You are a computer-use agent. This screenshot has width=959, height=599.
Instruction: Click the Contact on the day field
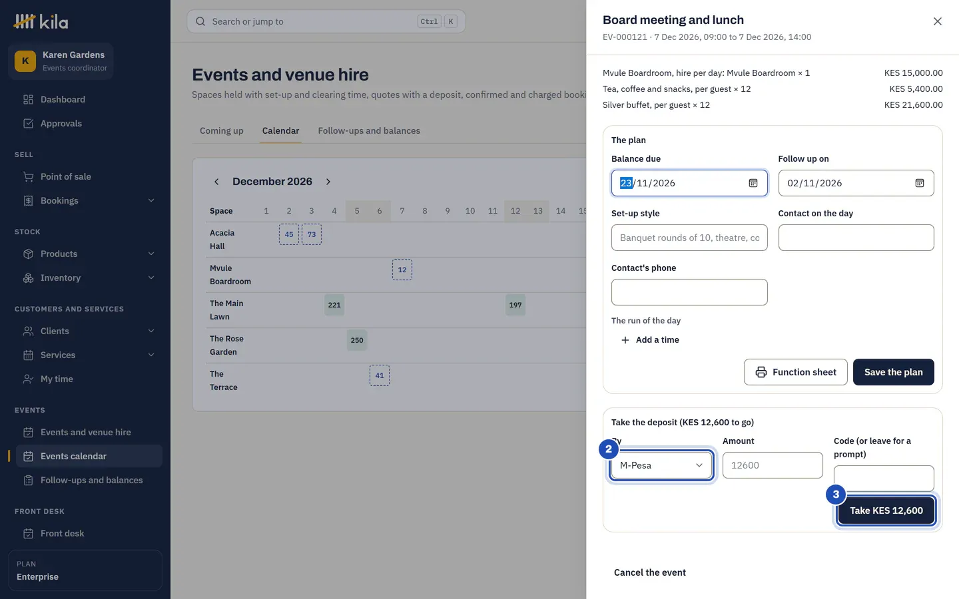coord(856,238)
